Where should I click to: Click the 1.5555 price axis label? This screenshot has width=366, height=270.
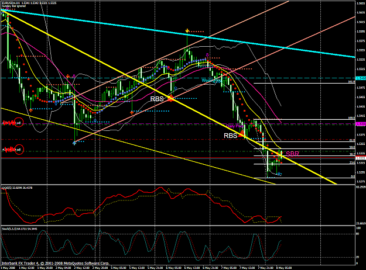coord(361,50)
